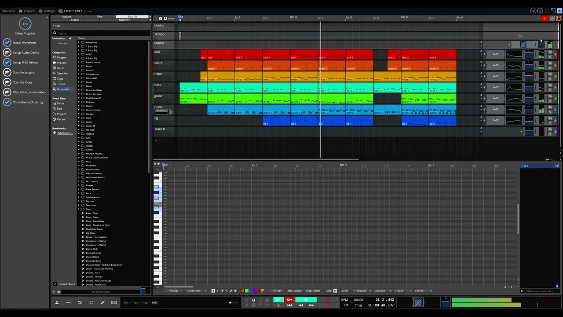Open the Welcome tab

(x=8, y=11)
